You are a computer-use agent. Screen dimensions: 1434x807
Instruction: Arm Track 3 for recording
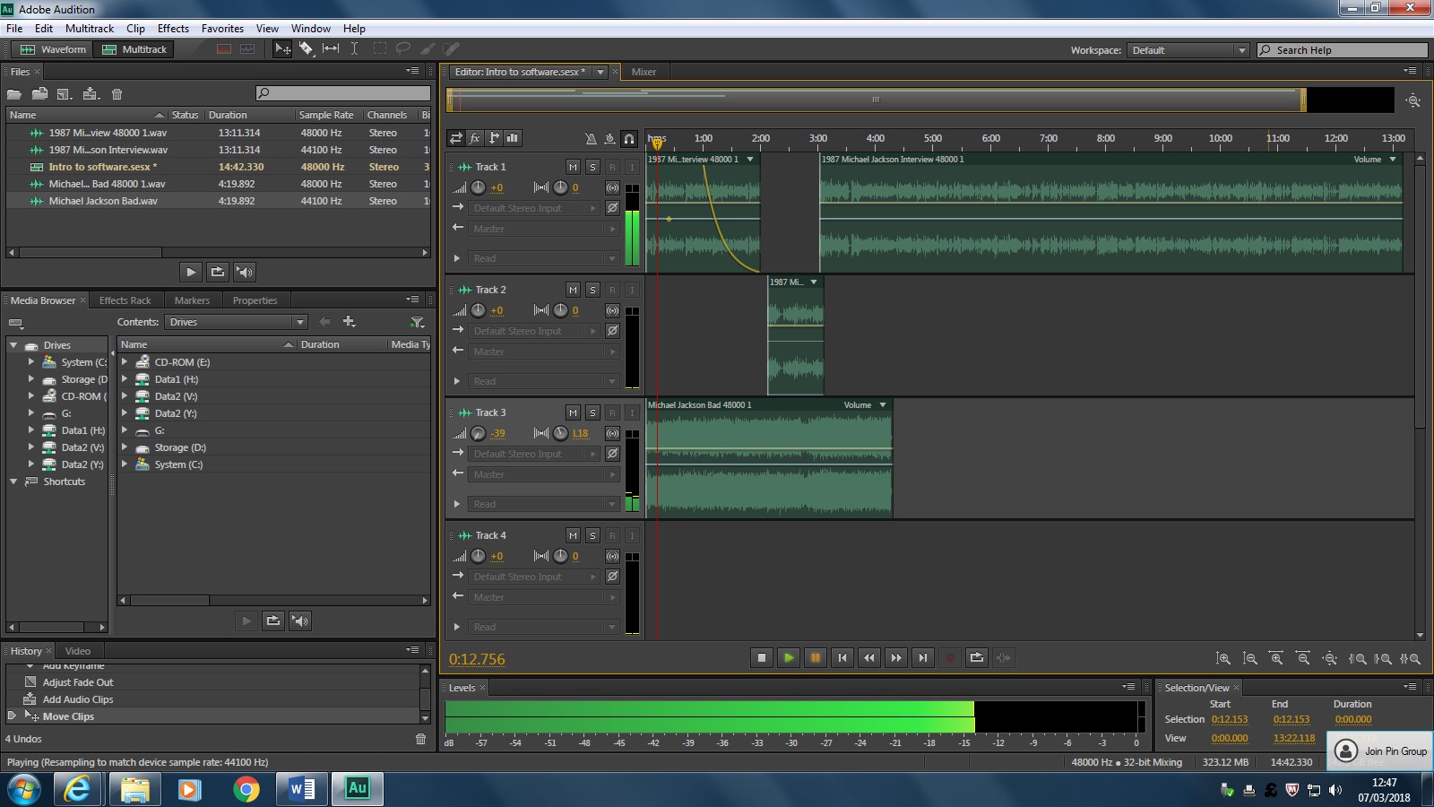pyautogui.click(x=613, y=412)
